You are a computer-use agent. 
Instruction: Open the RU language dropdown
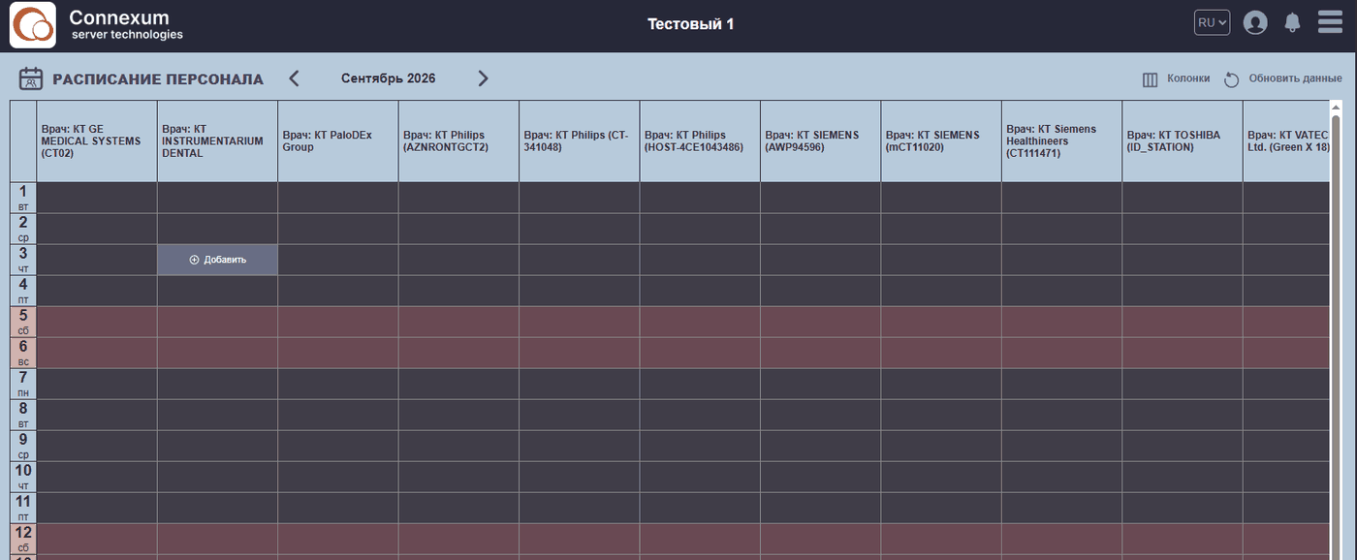[x=1212, y=22]
